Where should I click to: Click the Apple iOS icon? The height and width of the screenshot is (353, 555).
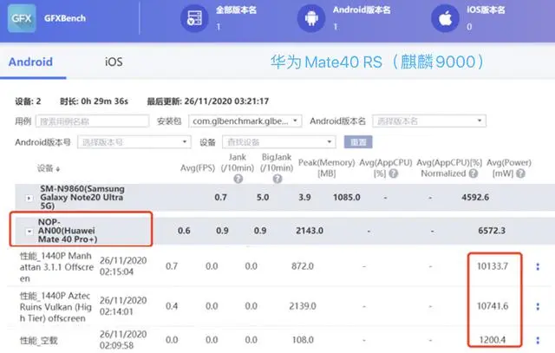(x=445, y=18)
